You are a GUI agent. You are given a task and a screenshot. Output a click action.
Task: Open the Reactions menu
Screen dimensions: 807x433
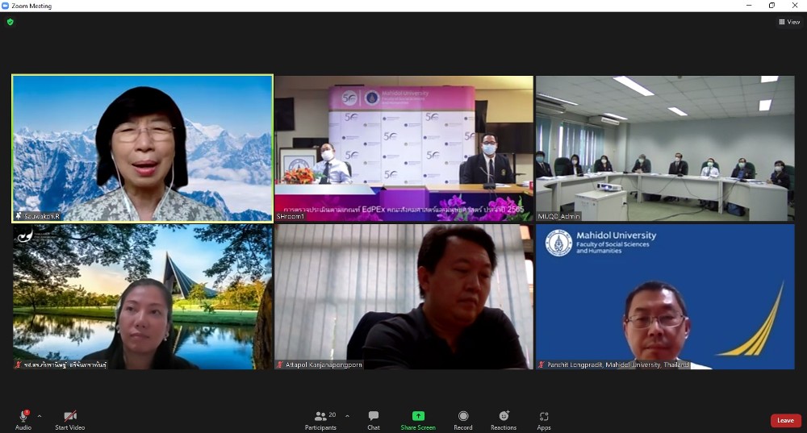pyautogui.click(x=504, y=416)
